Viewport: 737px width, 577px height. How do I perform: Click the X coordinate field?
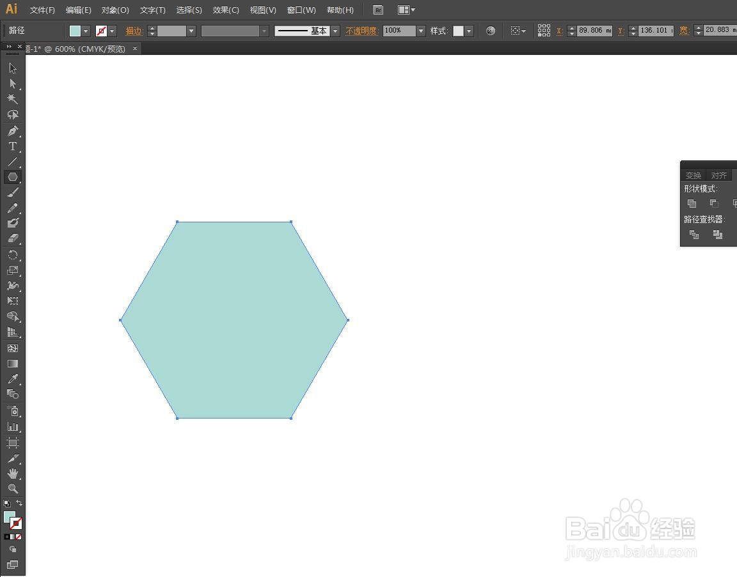pyautogui.click(x=594, y=31)
